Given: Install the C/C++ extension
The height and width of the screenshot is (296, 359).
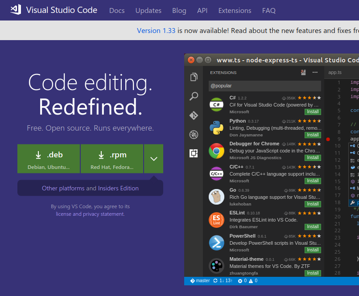Looking at the screenshot, I should tap(313, 181).
